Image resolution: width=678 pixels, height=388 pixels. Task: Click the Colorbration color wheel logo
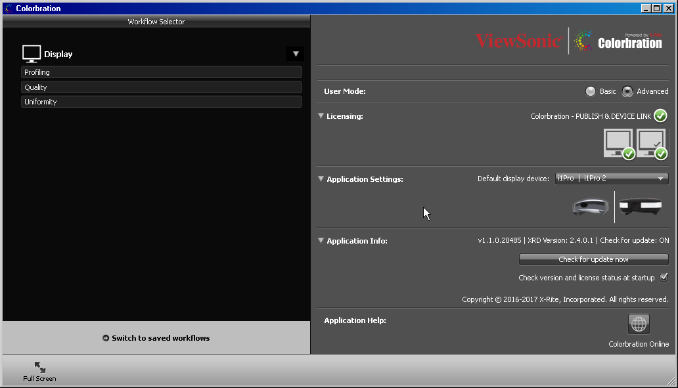point(583,41)
